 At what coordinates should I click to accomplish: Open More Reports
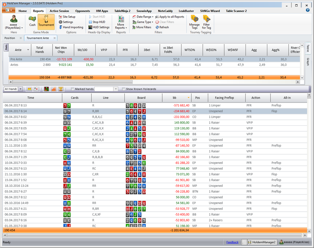(x=121, y=22)
